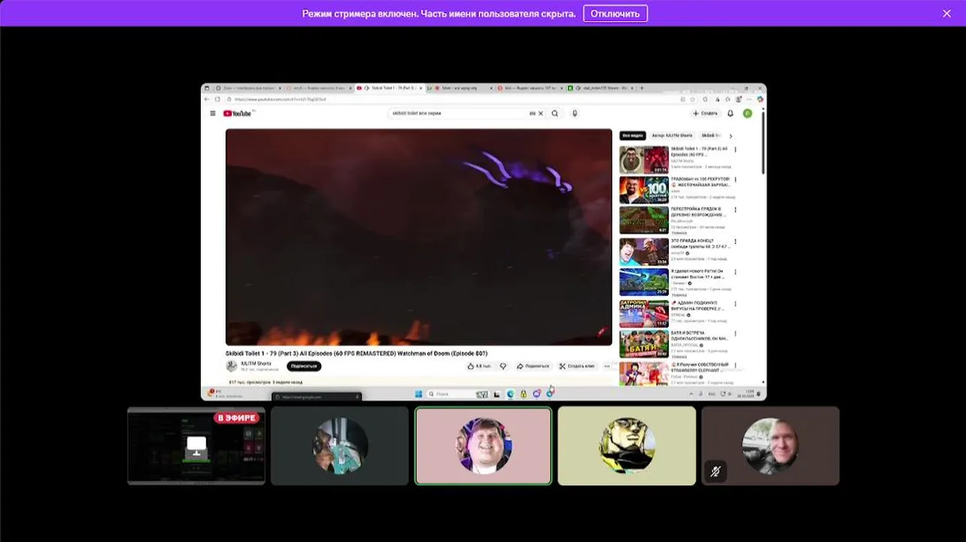Click the YouTube logo in shared screen

(x=238, y=114)
